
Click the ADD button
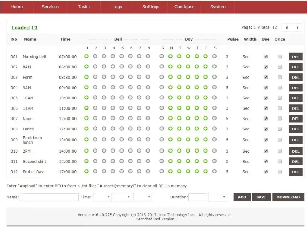(242, 197)
